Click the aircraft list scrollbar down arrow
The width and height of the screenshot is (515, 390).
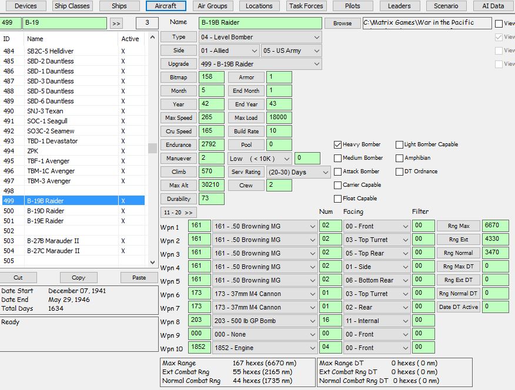[152, 262]
